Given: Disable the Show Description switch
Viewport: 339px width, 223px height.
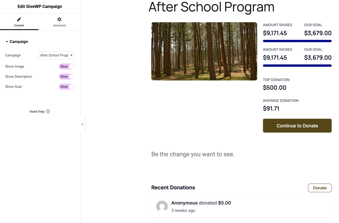Looking at the screenshot, I should [67, 77].
